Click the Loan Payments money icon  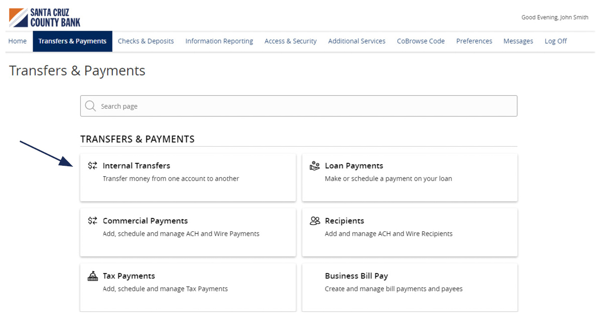[315, 165]
